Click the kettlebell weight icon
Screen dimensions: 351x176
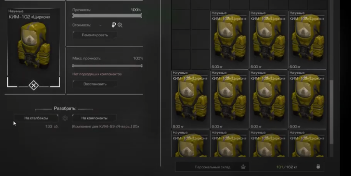tap(318, 166)
